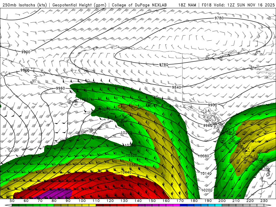Click the 10020 height contour label
This screenshot has width=276, height=207.
point(85,99)
